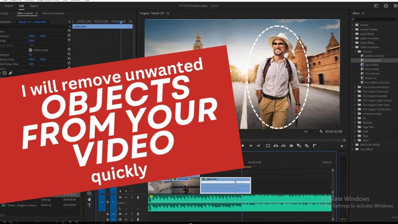Toggle lock on track A2

(x=108, y=214)
